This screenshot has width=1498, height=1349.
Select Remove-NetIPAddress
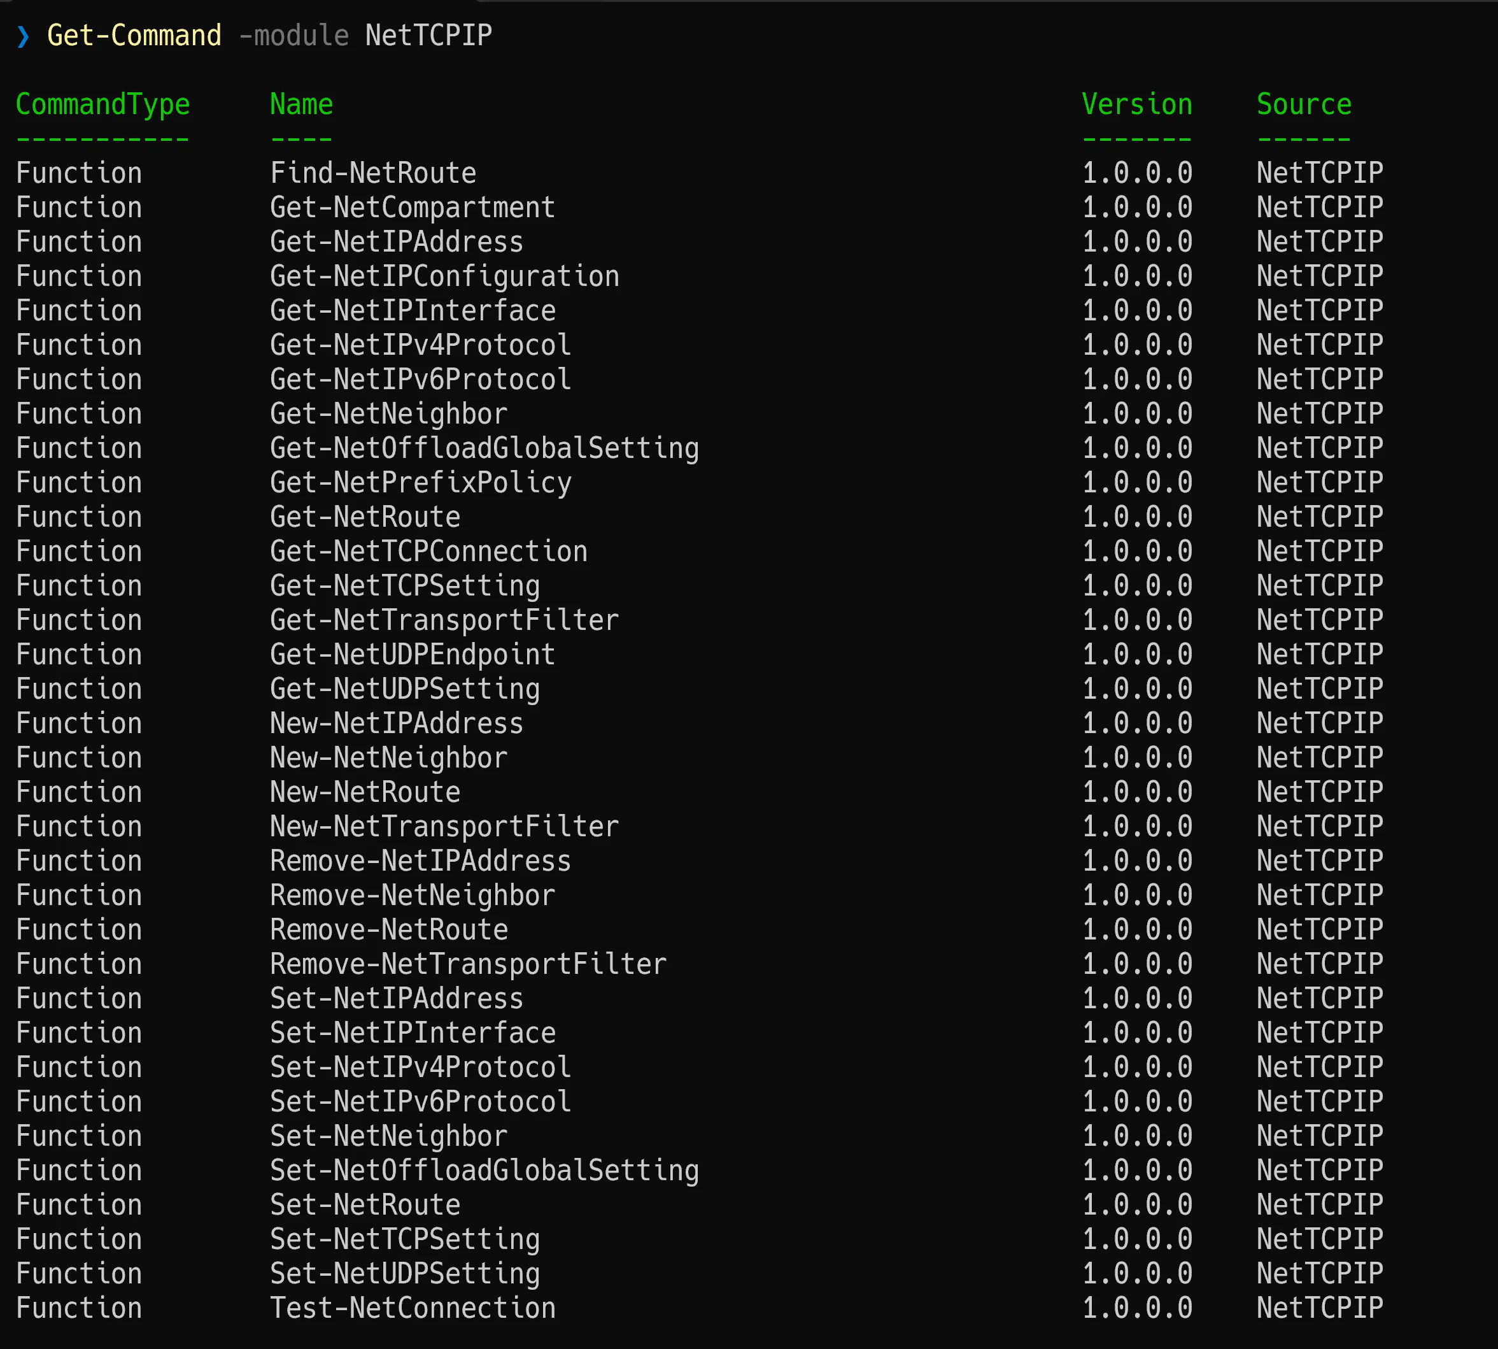[x=421, y=860]
